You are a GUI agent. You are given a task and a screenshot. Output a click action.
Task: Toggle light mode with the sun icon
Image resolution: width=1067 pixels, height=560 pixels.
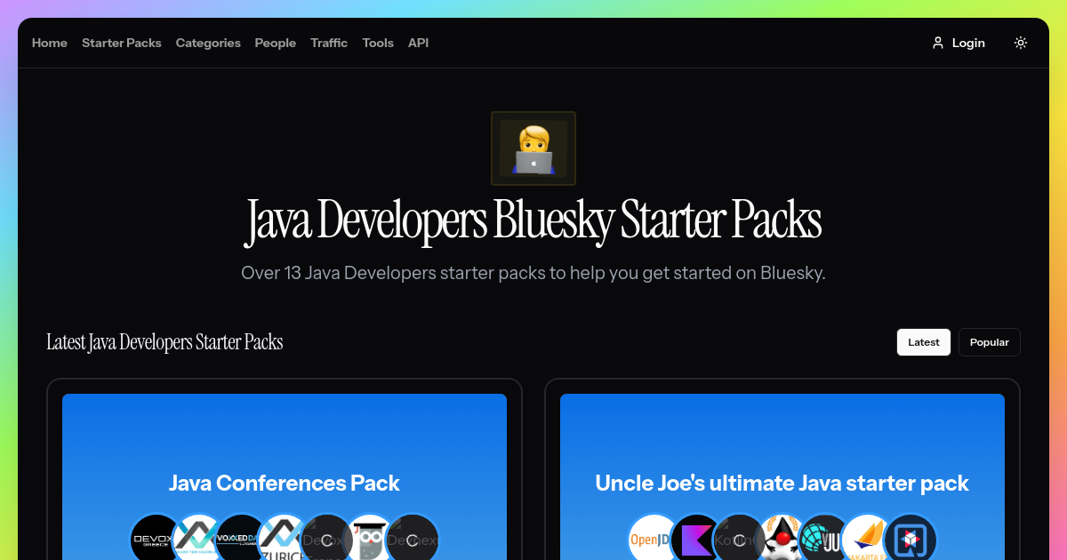1020,42
